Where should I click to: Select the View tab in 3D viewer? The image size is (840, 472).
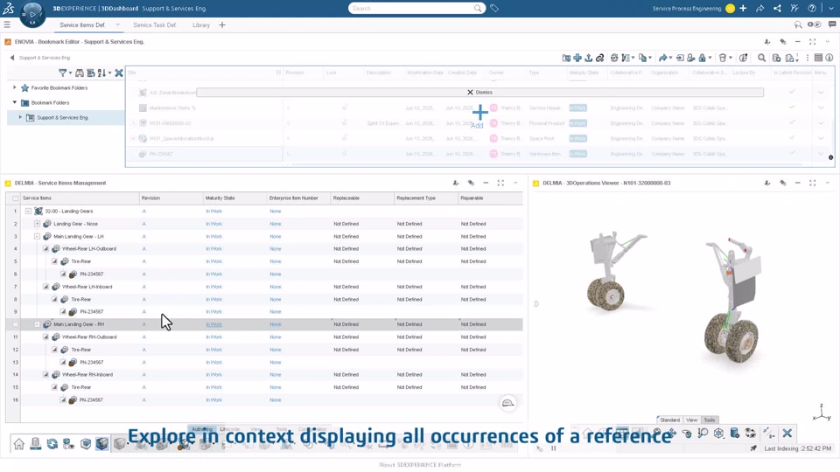[x=691, y=420]
